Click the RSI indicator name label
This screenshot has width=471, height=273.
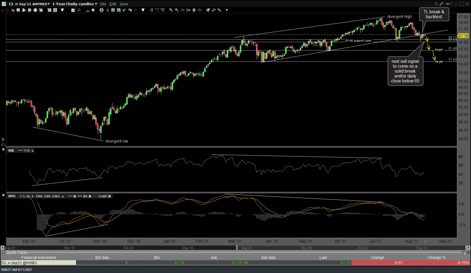tap(11, 151)
